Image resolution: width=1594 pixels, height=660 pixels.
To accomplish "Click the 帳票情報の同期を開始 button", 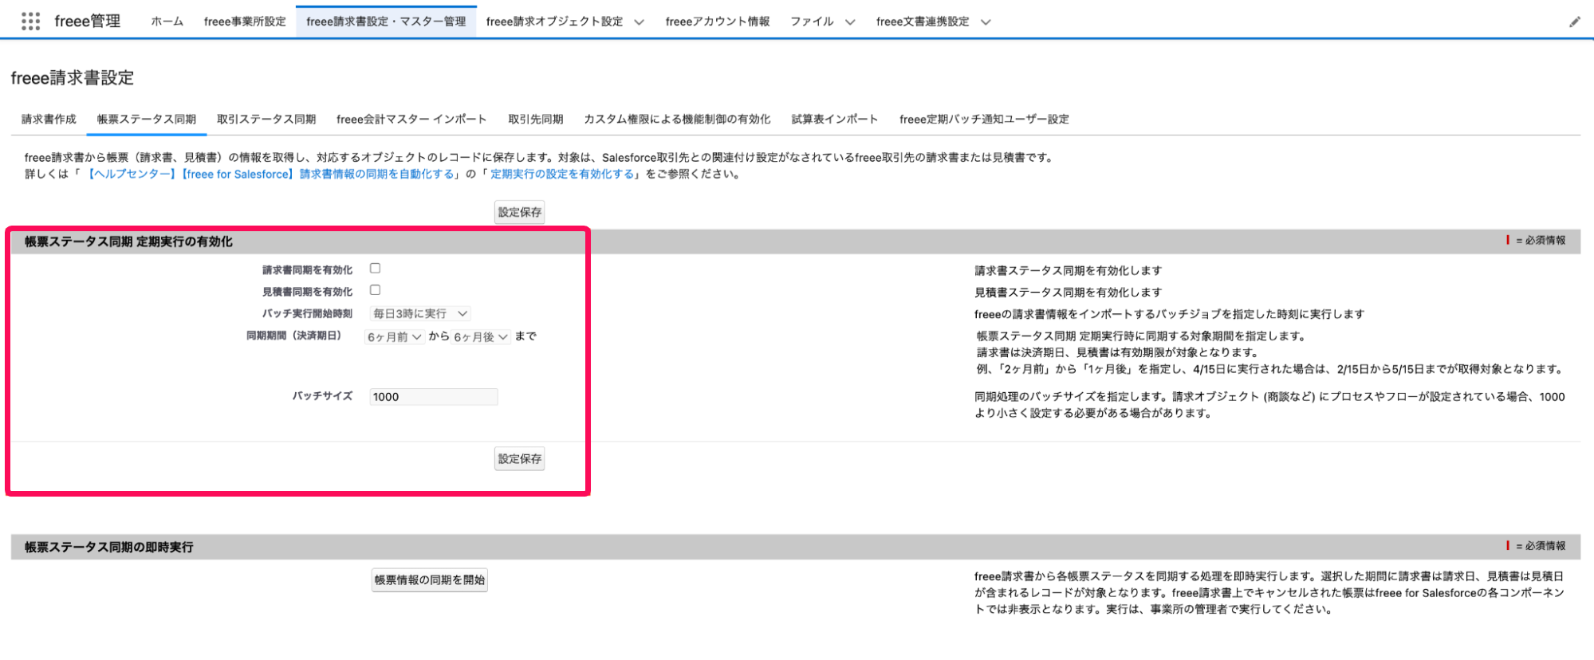I will coord(430,579).
